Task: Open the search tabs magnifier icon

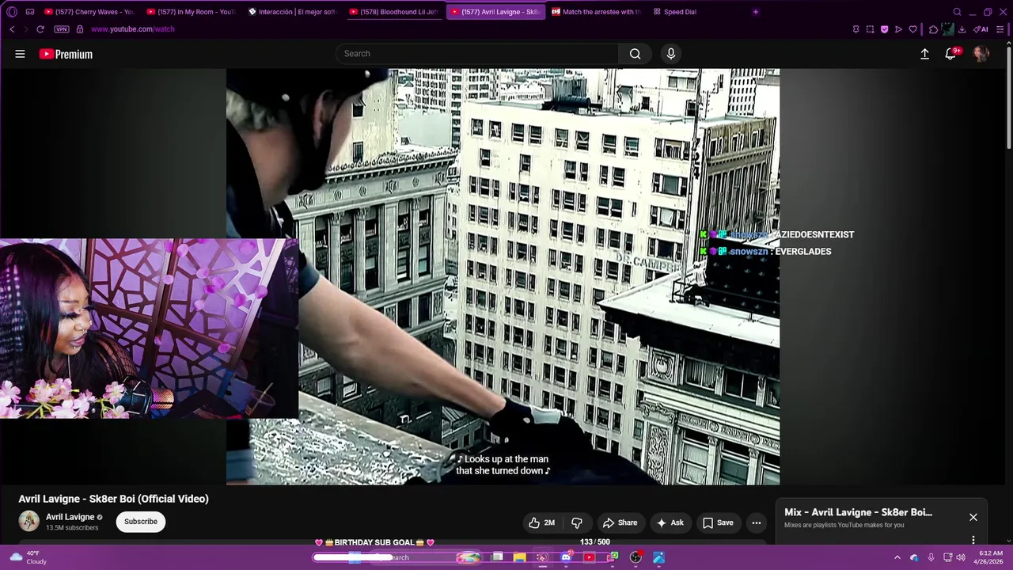Action: coord(957,12)
